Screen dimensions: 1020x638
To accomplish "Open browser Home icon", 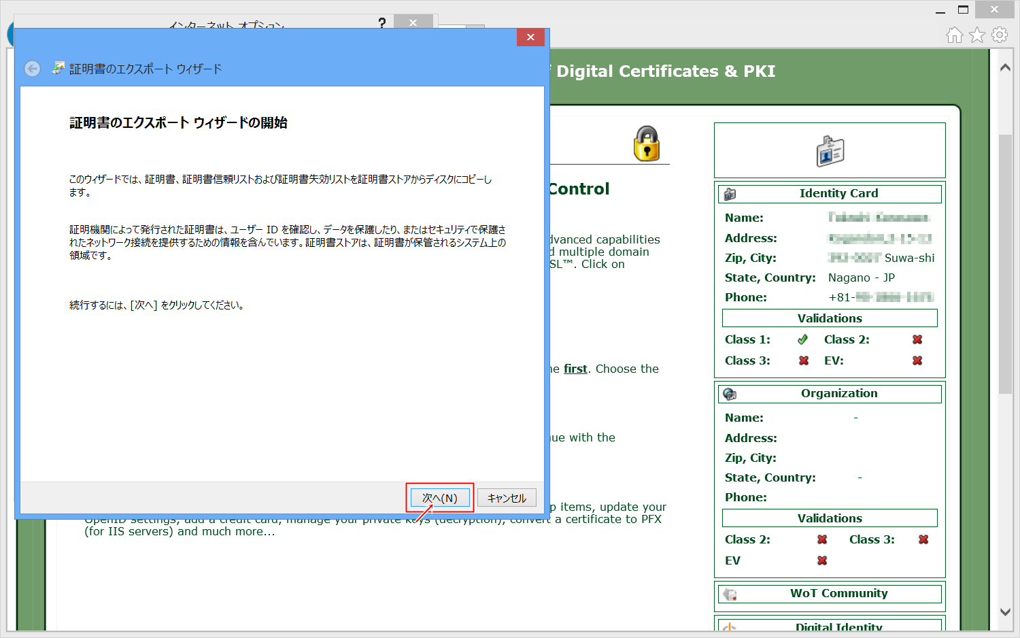I will pyautogui.click(x=955, y=35).
